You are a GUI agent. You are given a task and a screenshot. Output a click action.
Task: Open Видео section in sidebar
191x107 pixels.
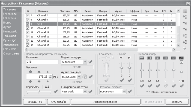point(7,23)
